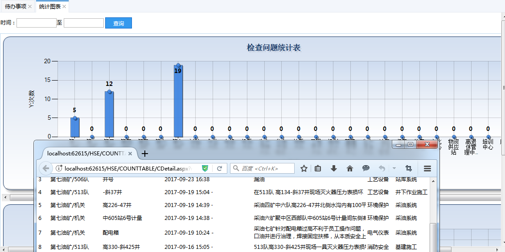Select the 统计图表 tab
The width and height of the screenshot is (505, 252).
coord(50,6)
